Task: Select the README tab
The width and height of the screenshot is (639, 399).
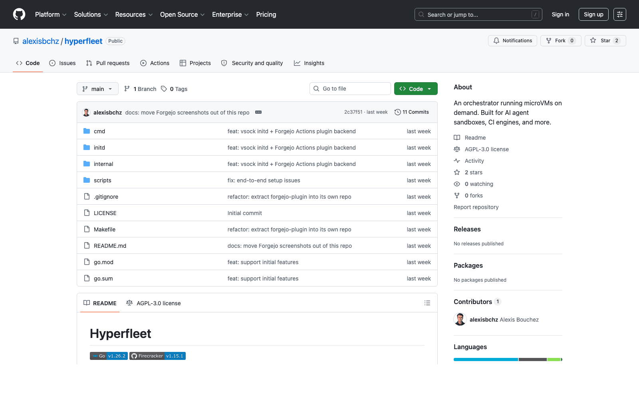Action: [100, 303]
